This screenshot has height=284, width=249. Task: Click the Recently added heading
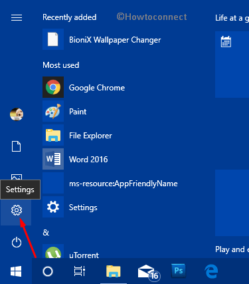pos(70,17)
